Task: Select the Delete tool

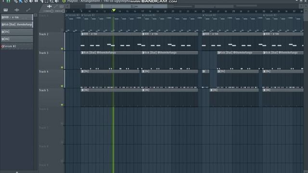Action: tap(26, 1)
